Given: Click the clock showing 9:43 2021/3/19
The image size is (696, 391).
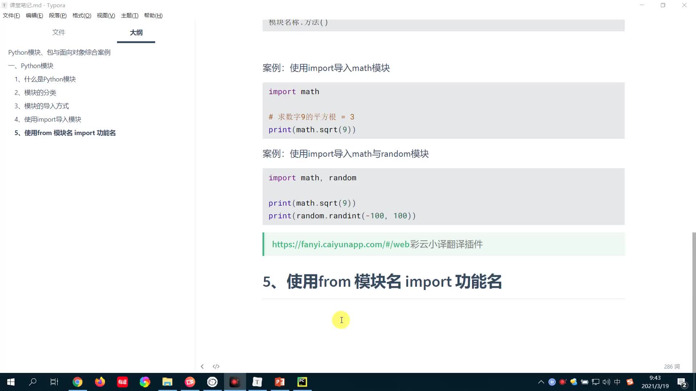Looking at the screenshot, I should (x=655, y=382).
